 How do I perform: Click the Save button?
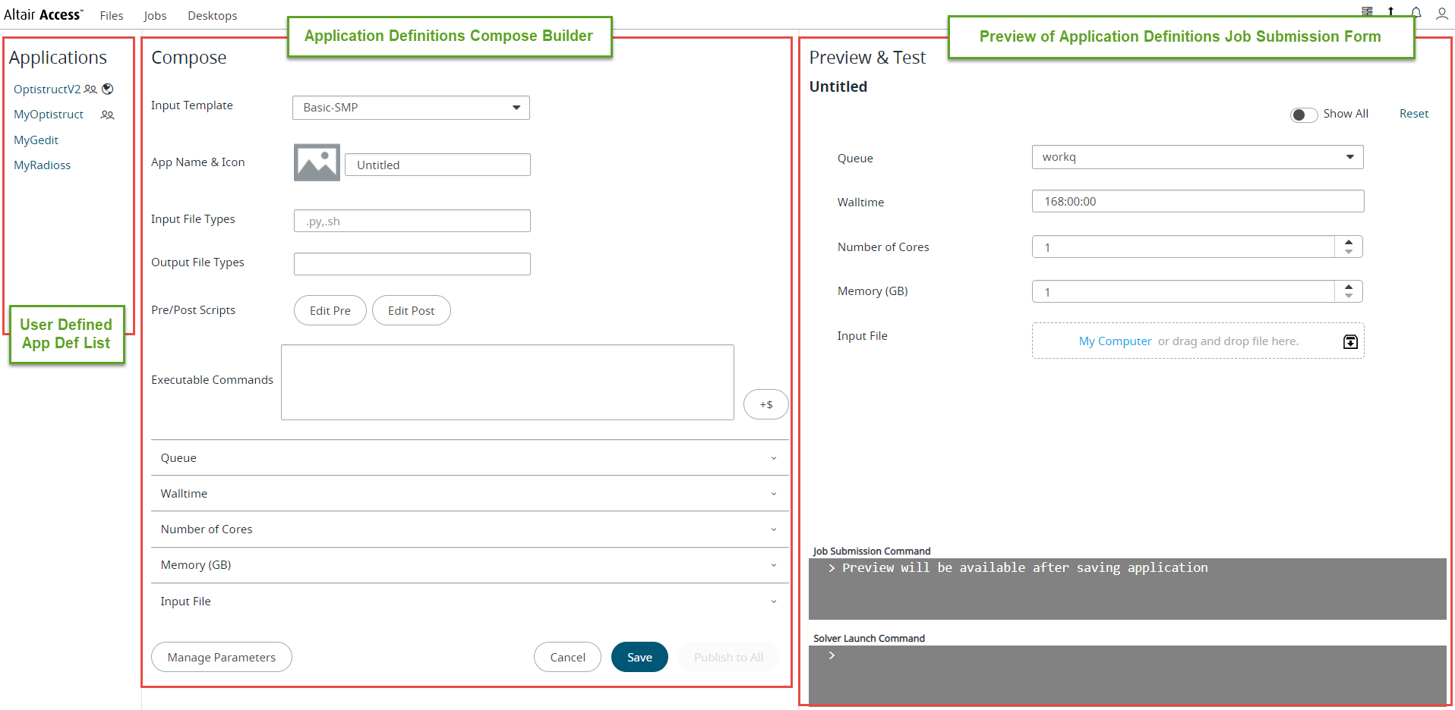[639, 657]
